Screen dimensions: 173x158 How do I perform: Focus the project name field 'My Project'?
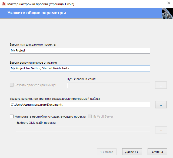pos(80,50)
